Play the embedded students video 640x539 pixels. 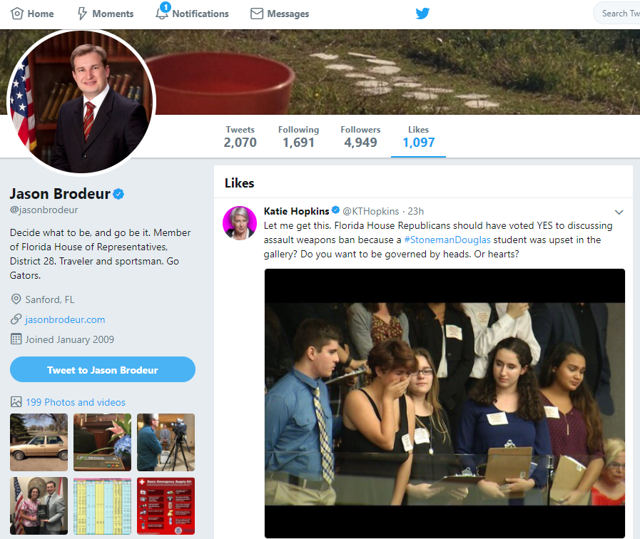tap(445, 404)
